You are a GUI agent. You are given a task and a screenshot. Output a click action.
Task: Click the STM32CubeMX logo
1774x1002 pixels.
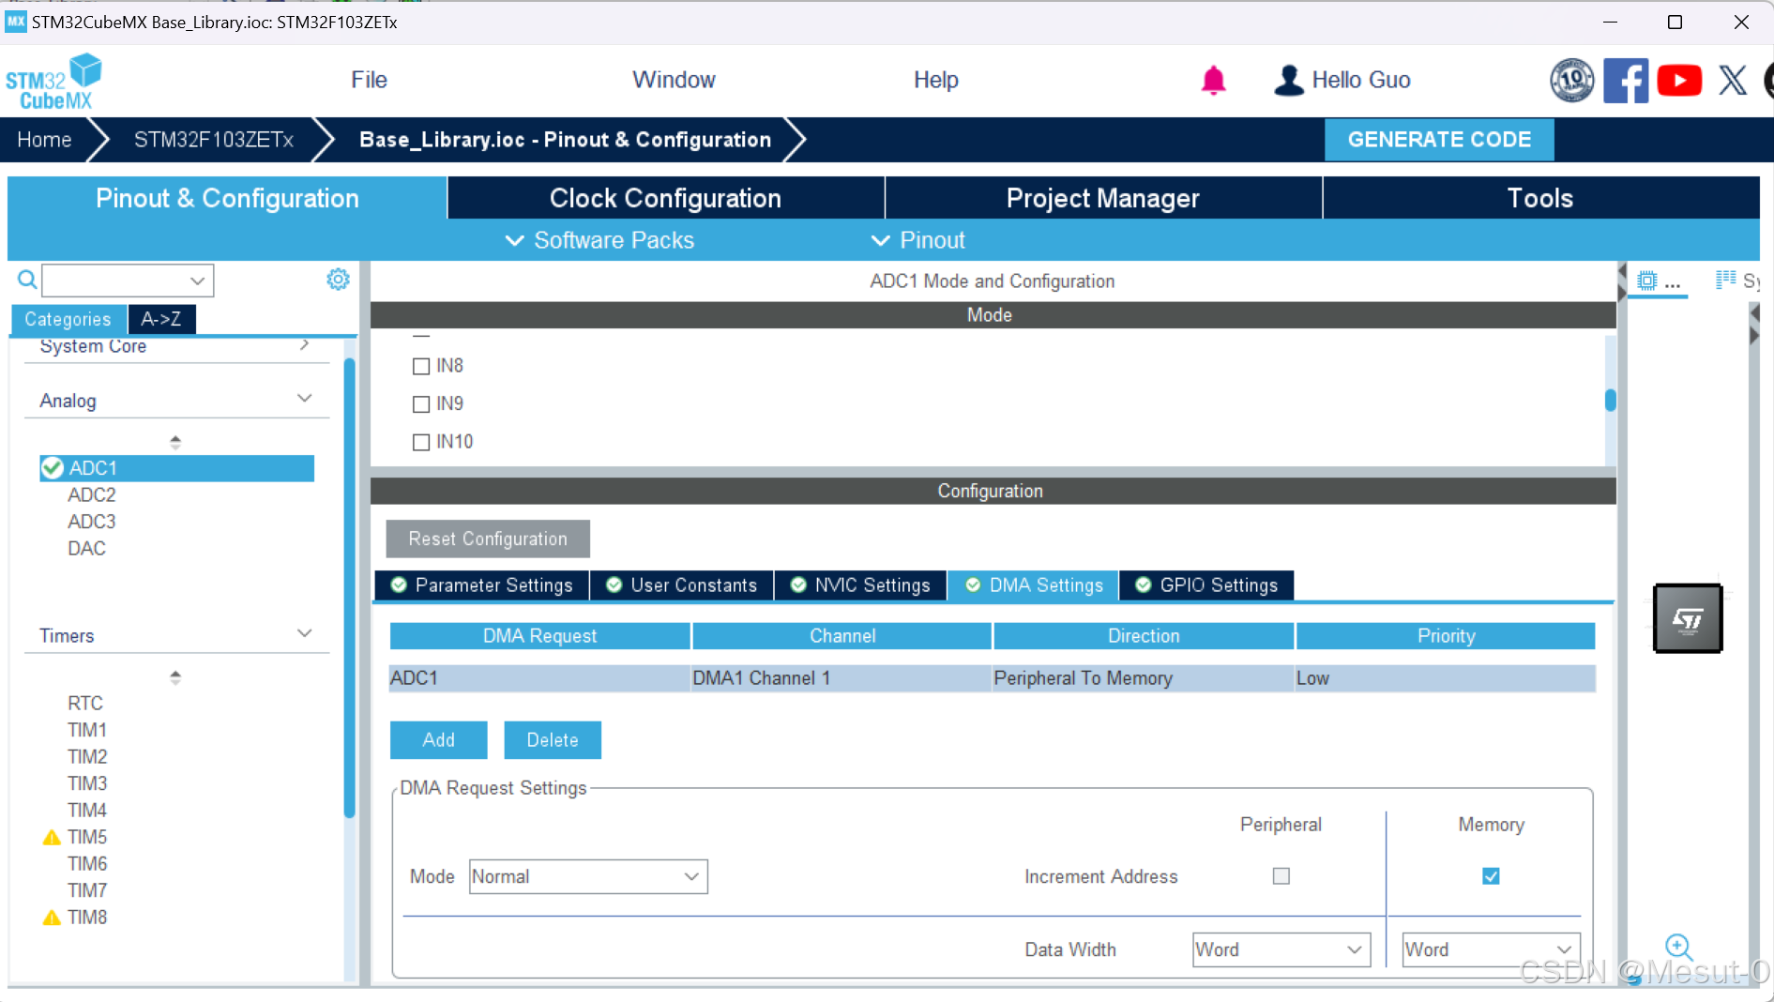click(53, 82)
